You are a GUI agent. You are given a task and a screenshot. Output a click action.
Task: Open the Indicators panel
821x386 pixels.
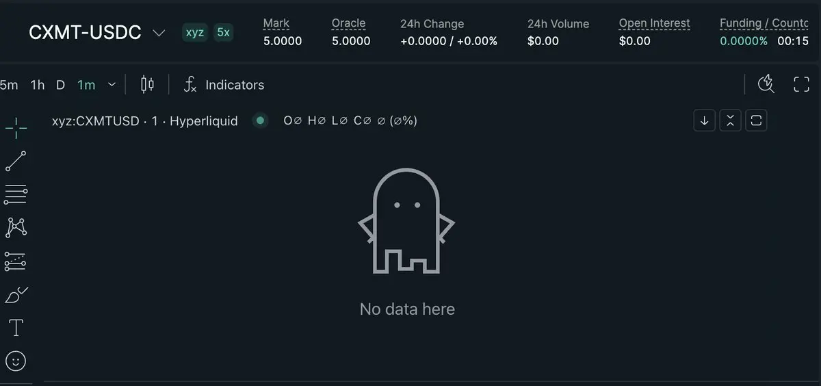pos(223,85)
